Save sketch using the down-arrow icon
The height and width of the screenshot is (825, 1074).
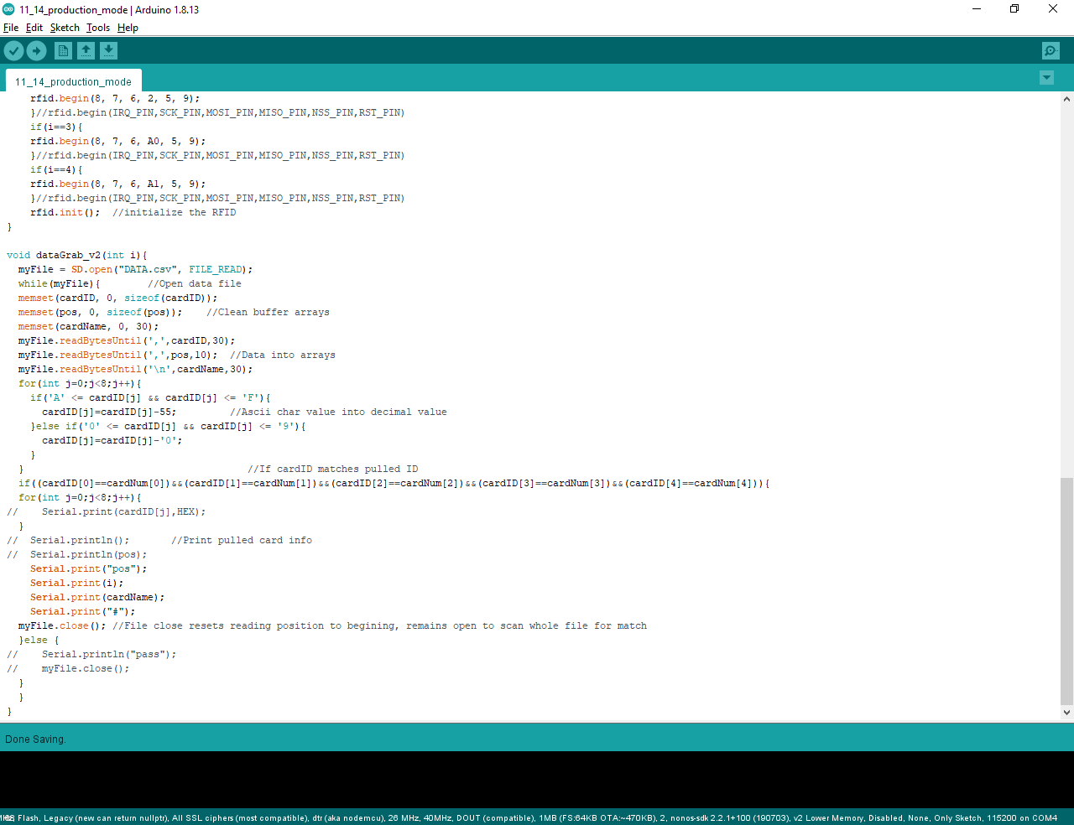(108, 51)
